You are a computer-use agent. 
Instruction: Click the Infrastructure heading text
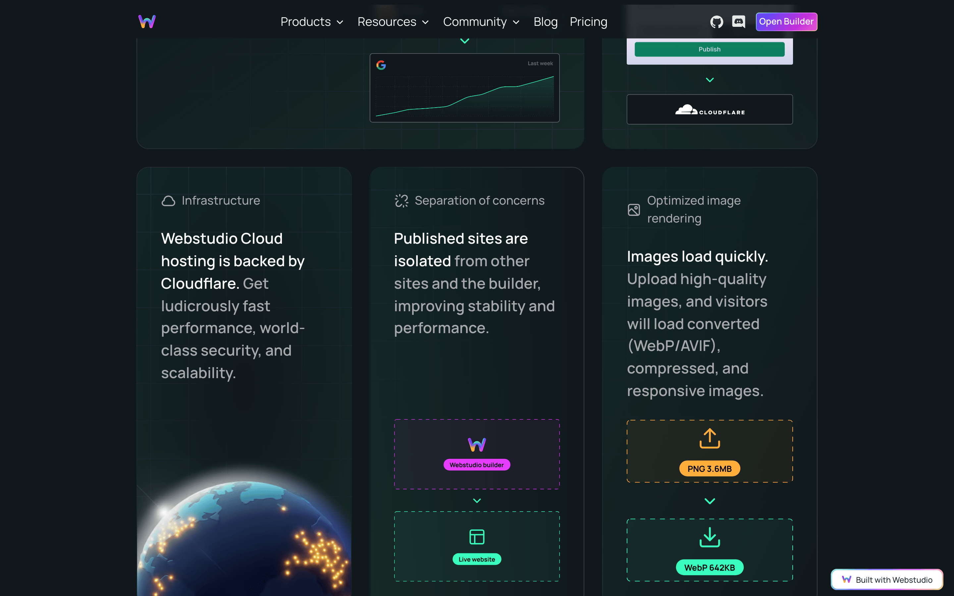(x=221, y=201)
